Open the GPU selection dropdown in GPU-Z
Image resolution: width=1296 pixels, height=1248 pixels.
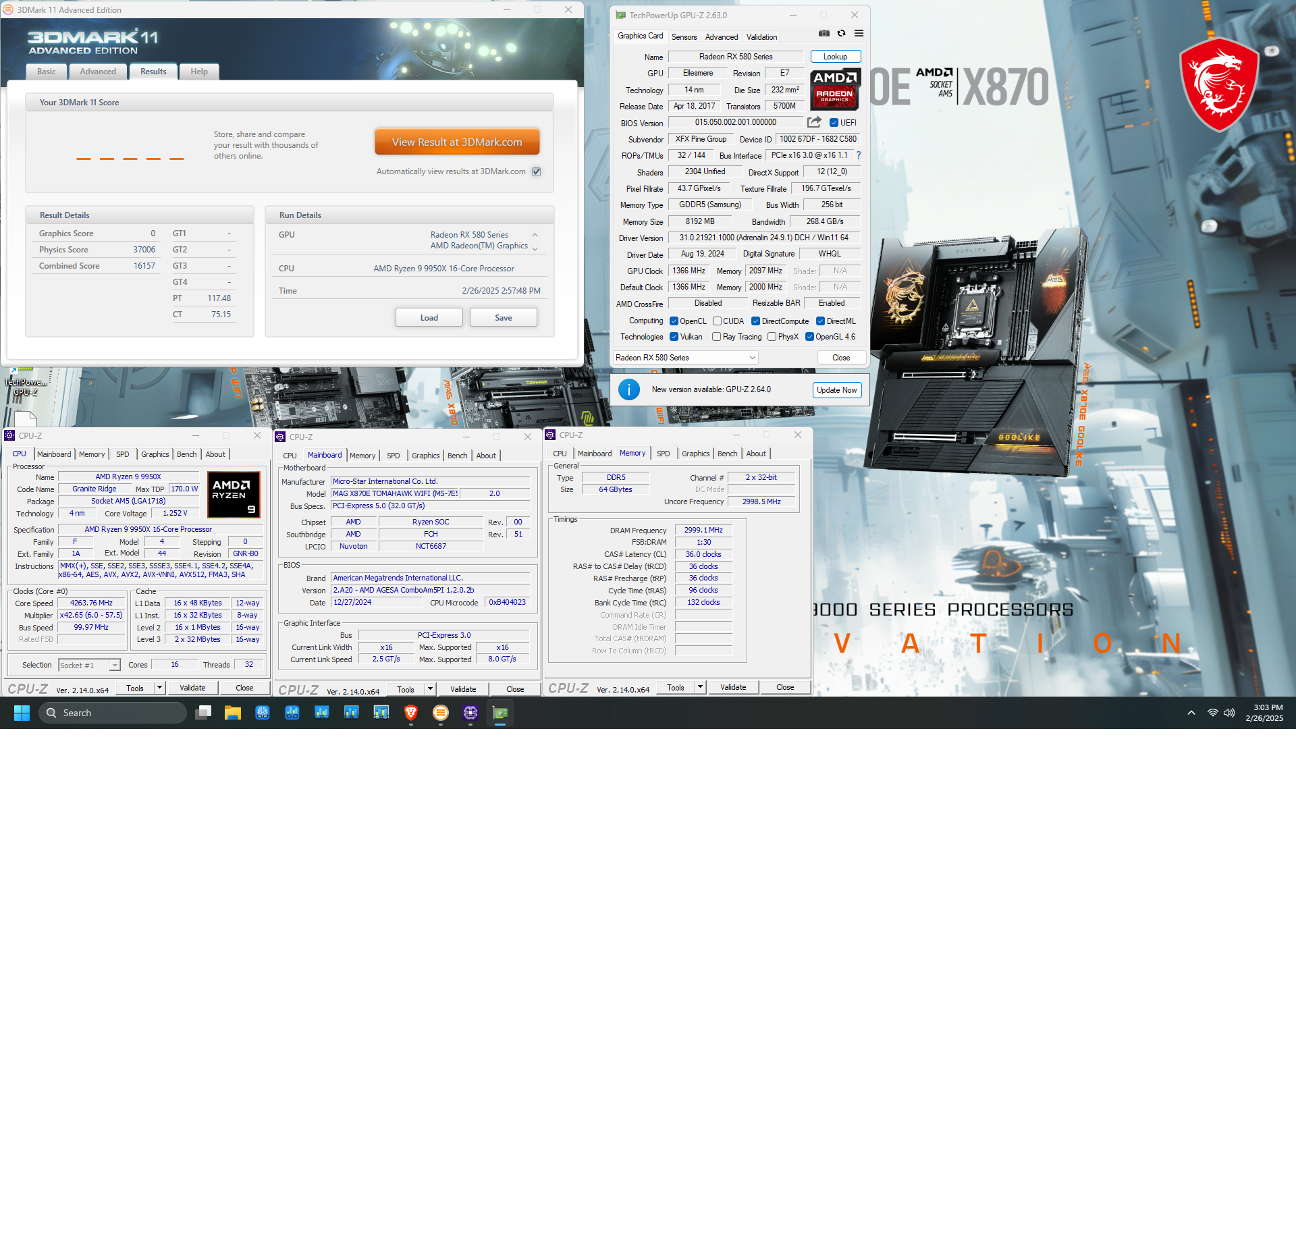(x=685, y=358)
